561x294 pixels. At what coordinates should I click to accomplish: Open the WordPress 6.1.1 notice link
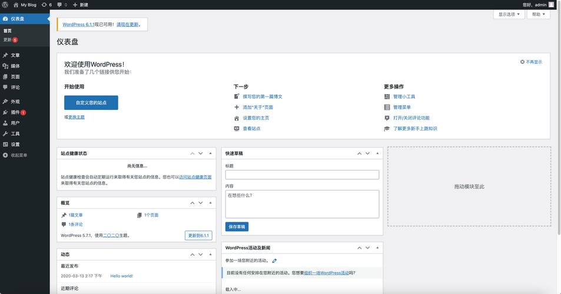[x=78, y=24]
